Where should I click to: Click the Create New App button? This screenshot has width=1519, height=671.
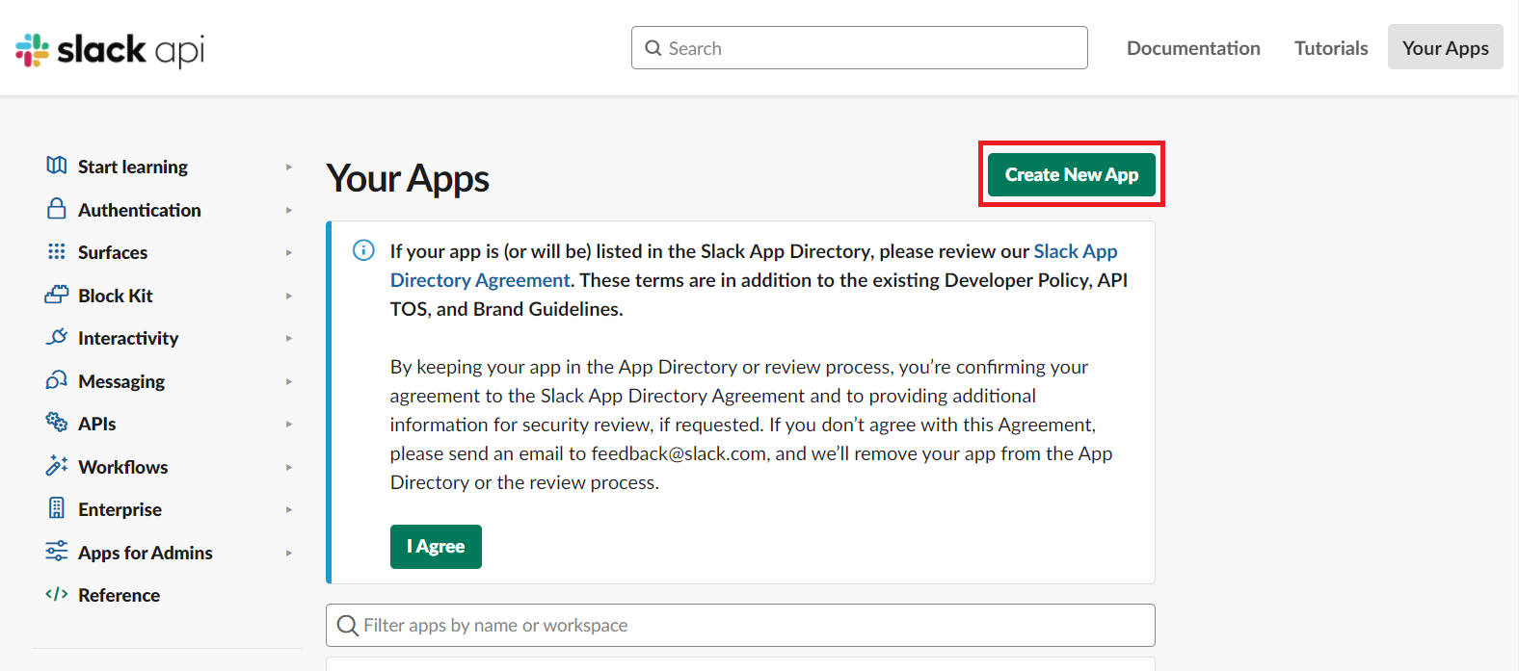[x=1072, y=174]
